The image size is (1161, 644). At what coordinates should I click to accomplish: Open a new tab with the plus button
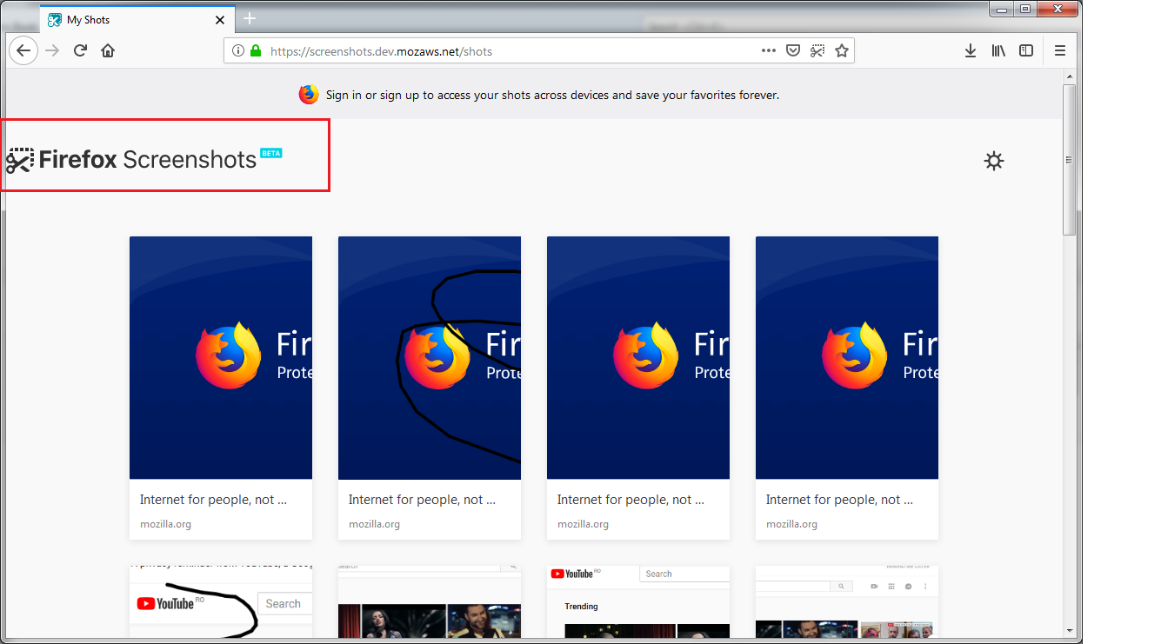point(250,18)
